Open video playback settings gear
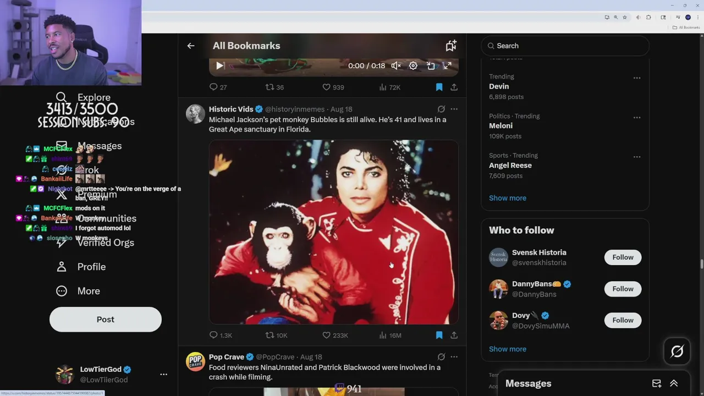This screenshot has height=396, width=704. point(413,65)
